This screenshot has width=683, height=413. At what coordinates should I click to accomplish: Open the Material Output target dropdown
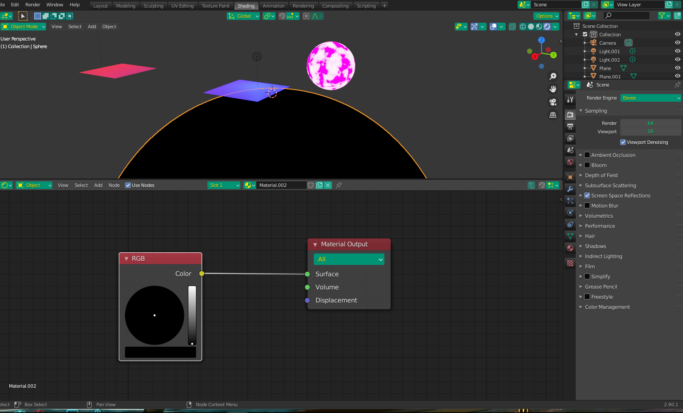click(349, 259)
